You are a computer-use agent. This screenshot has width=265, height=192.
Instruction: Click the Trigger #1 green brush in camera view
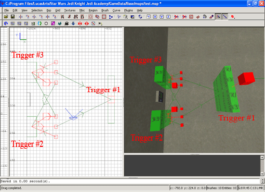click(x=226, y=89)
